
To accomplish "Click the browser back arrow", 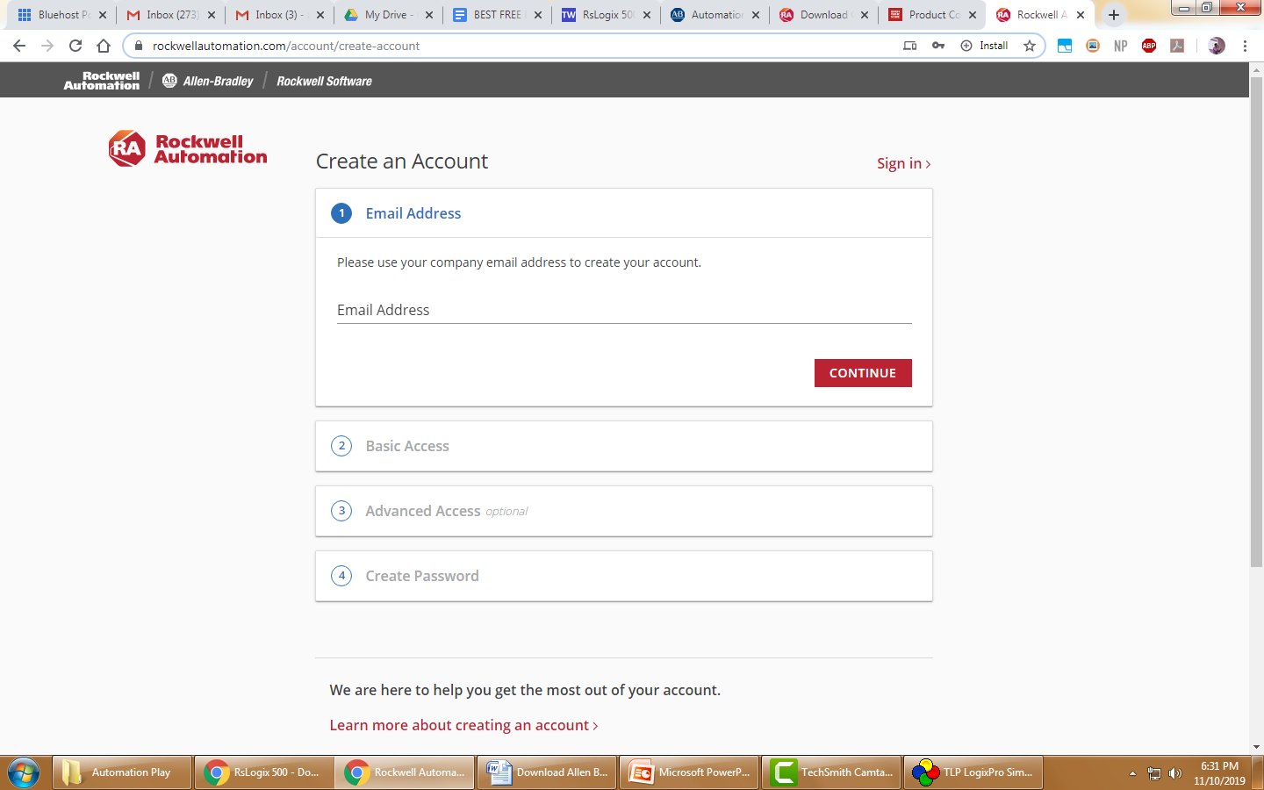I will point(19,46).
